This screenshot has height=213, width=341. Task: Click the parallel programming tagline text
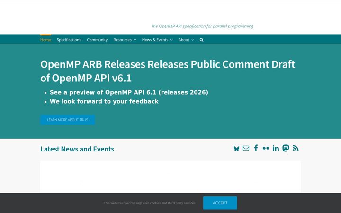click(x=202, y=27)
